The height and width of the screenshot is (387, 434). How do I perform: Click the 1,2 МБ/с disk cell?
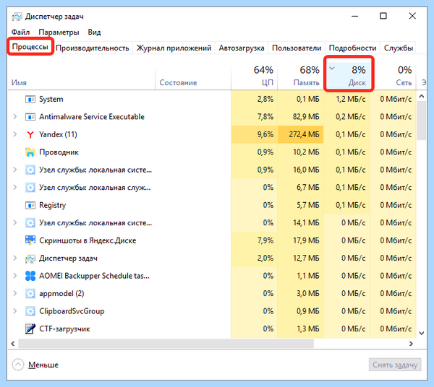tap(346, 99)
